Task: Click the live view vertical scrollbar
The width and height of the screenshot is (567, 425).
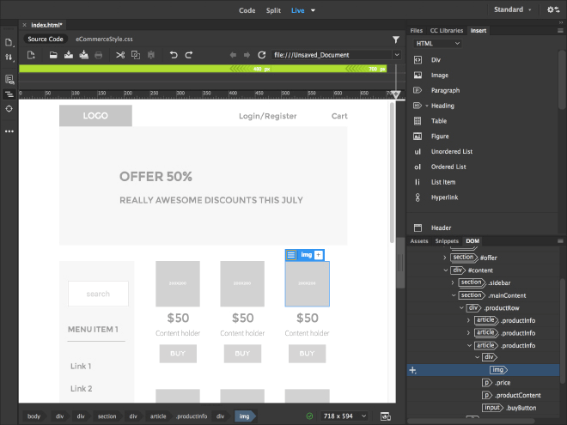Action: (x=392, y=173)
